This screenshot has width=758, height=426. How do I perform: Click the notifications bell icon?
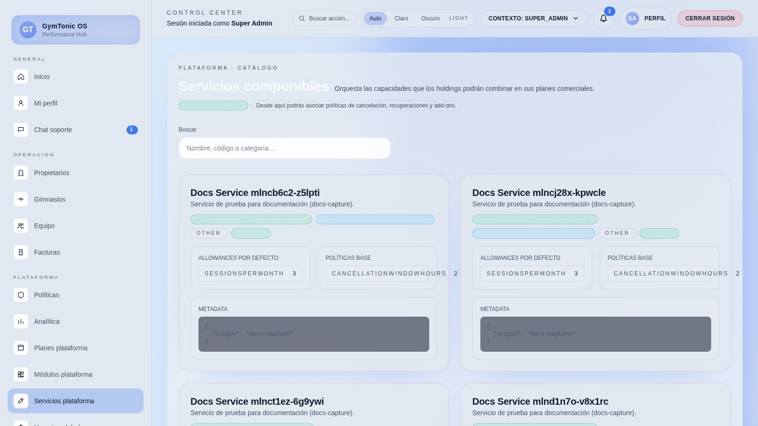(x=603, y=18)
